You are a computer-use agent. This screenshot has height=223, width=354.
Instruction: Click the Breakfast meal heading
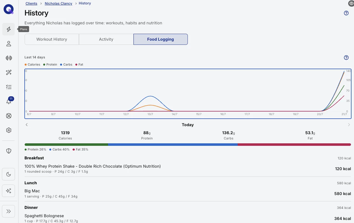(34, 158)
